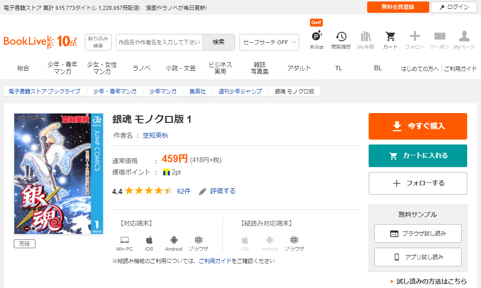This screenshot has height=288, width=481.
Task: Click the 銀魂 volume 1 cover thumbnail
Action: click(x=59, y=173)
